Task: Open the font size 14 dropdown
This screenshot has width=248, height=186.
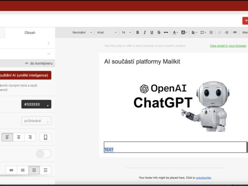Action: pyautogui.click(x=126, y=32)
